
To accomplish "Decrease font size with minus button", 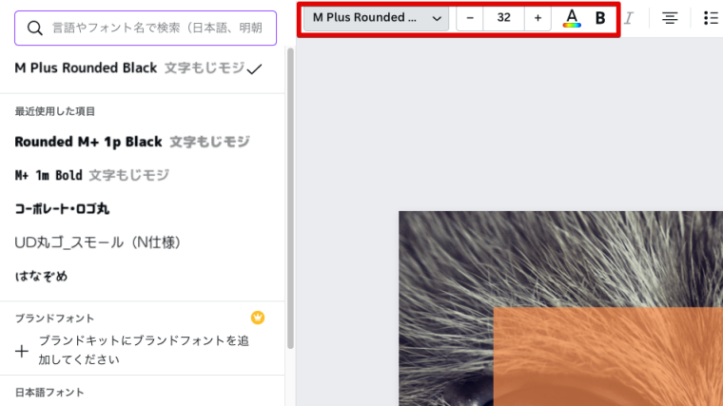I will [x=470, y=18].
